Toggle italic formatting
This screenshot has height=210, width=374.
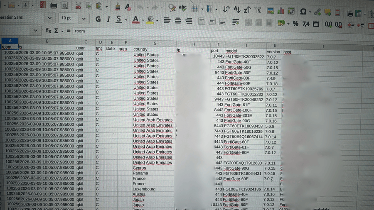[108, 19]
